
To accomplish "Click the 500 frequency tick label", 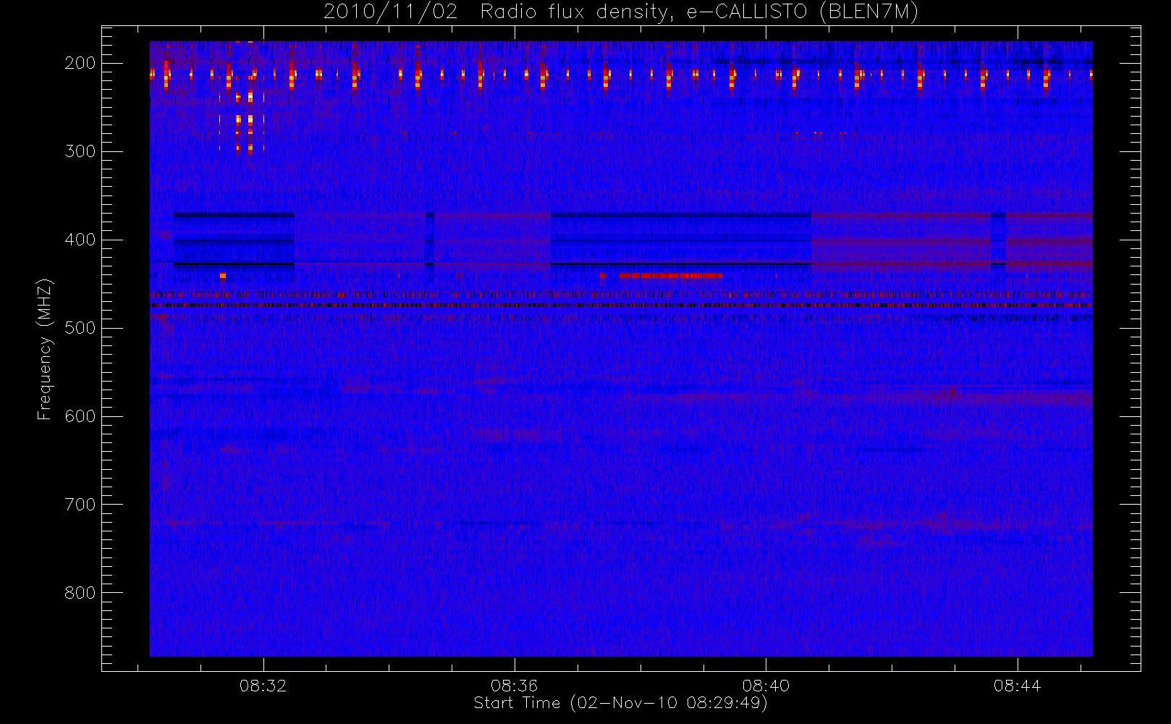I will click(x=80, y=328).
